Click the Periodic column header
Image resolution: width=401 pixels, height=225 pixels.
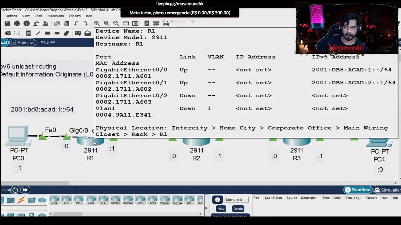[x=371, y=198]
